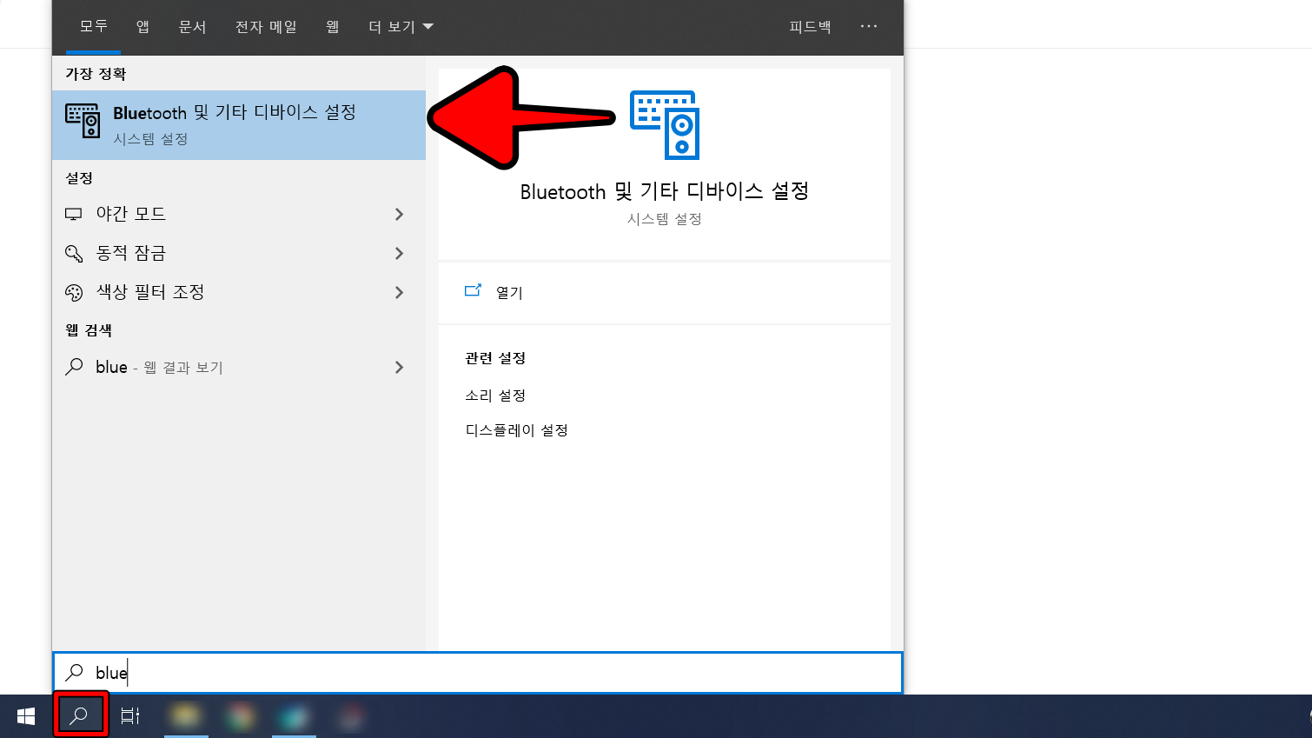Click the key icon beside 동적 잠금
This screenshot has height=738, width=1312.
coord(74,253)
